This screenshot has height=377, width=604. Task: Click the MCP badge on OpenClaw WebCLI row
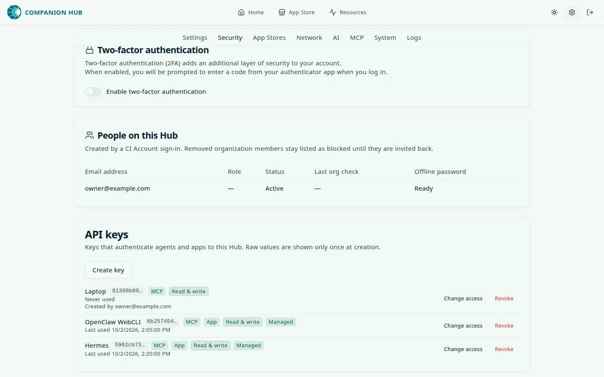pos(192,322)
